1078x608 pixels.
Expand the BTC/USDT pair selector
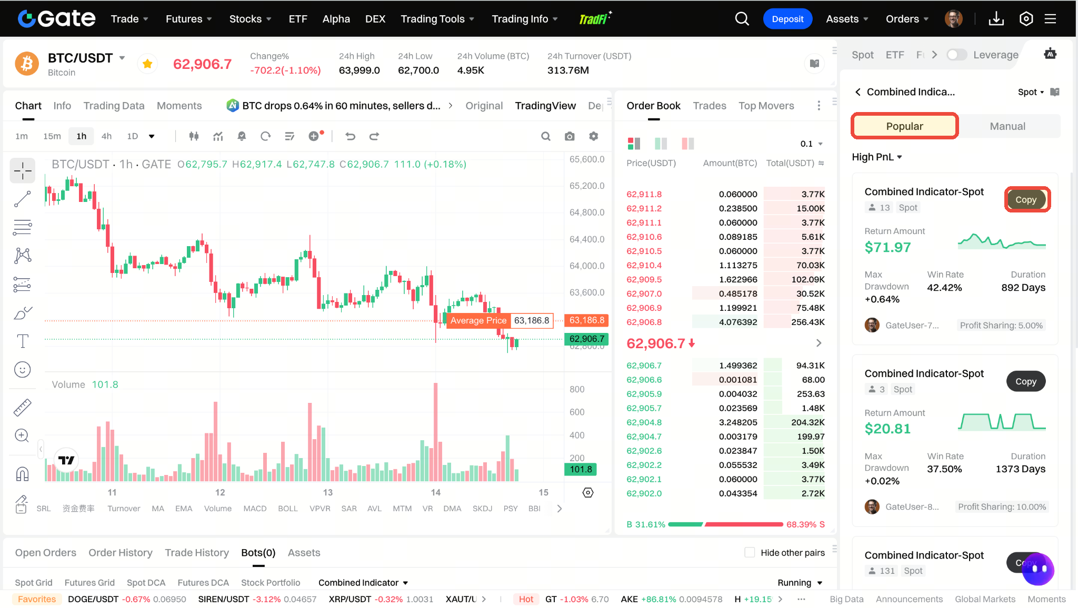pyautogui.click(x=122, y=57)
